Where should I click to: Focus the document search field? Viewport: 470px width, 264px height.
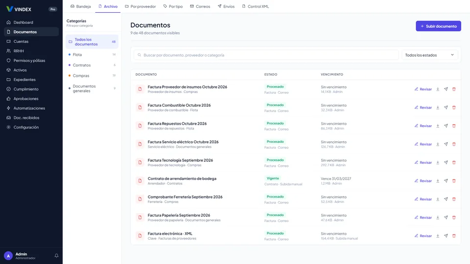coord(266,55)
